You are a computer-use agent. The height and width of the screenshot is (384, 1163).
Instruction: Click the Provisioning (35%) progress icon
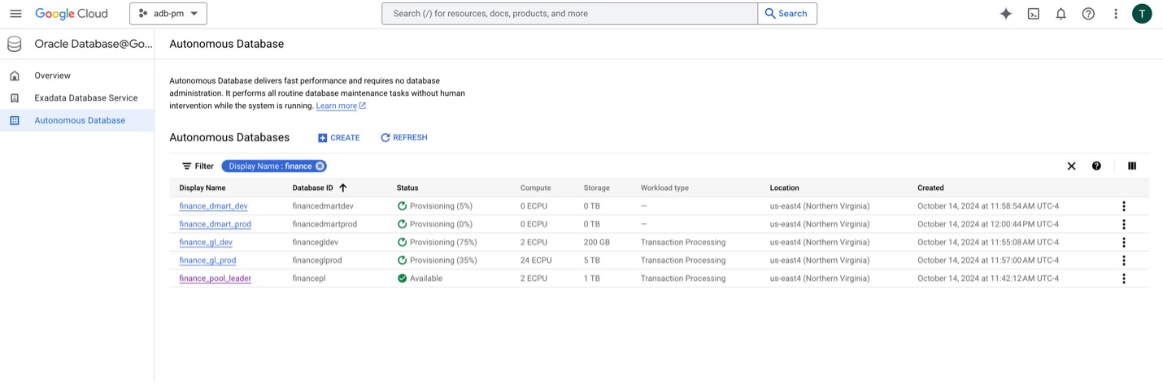click(x=402, y=261)
